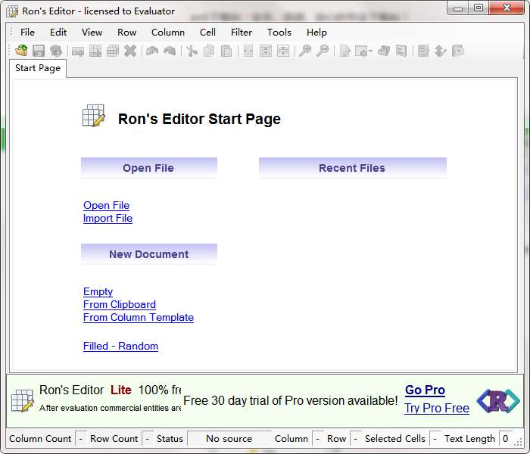Open the File menu
This screenshot has width=530, height=454.
27,32
